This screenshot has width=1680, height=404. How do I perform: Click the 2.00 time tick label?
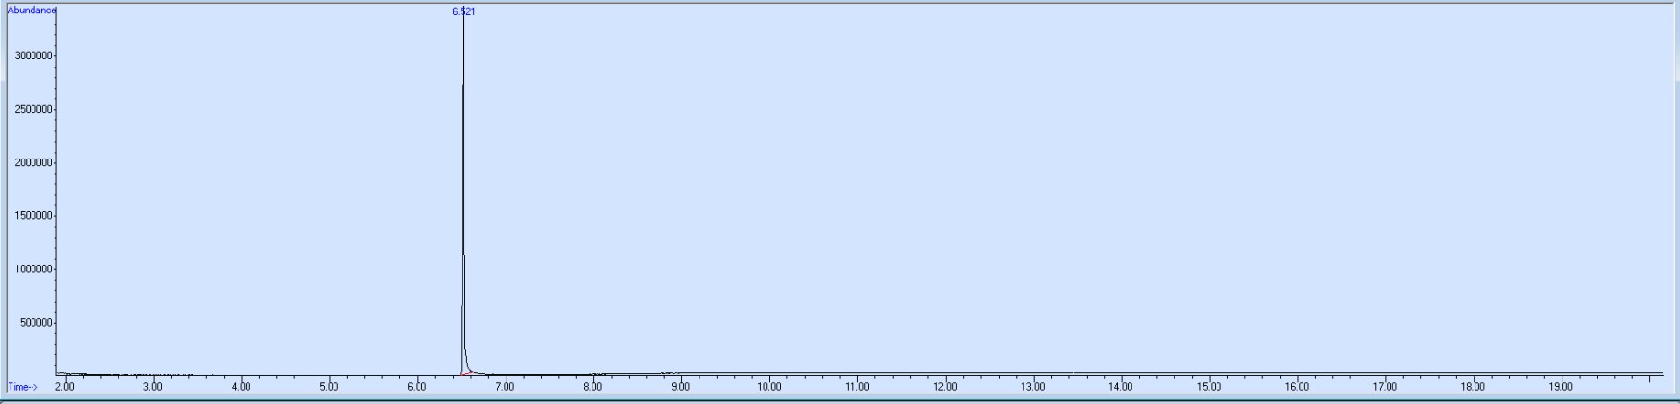pos(65,387)
